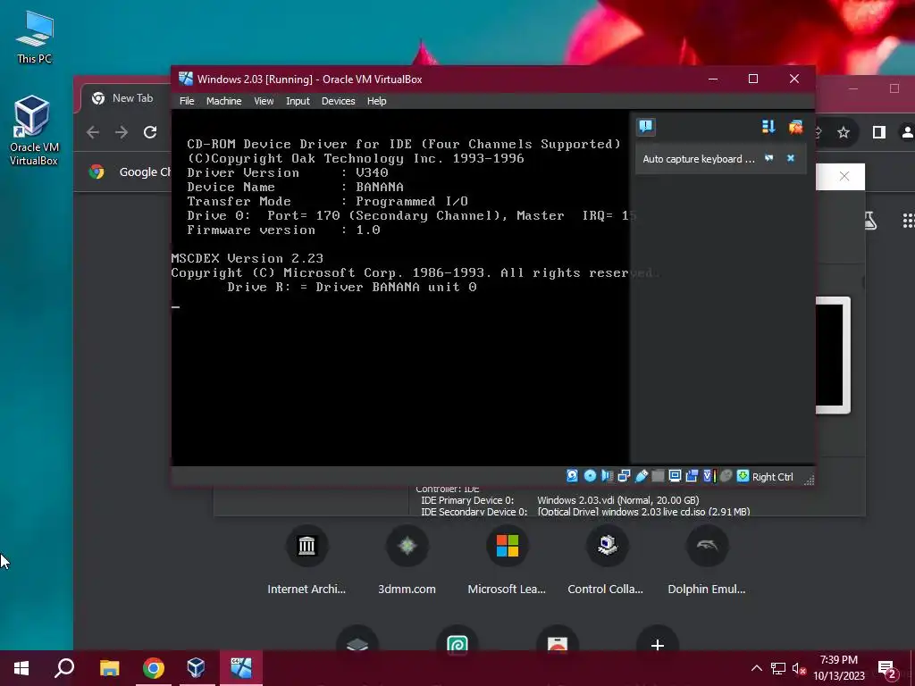Bookmark page with Chrome star icon
The image size is (915, 686).
[844, 132]
